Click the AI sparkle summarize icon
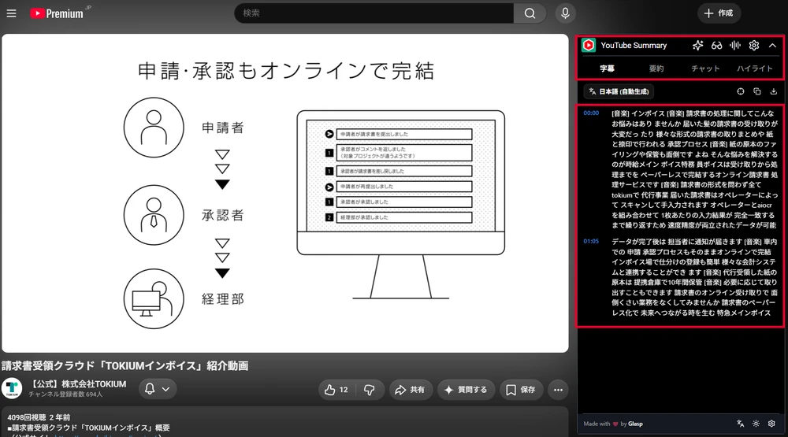The image size is (788, 437). 697,45
